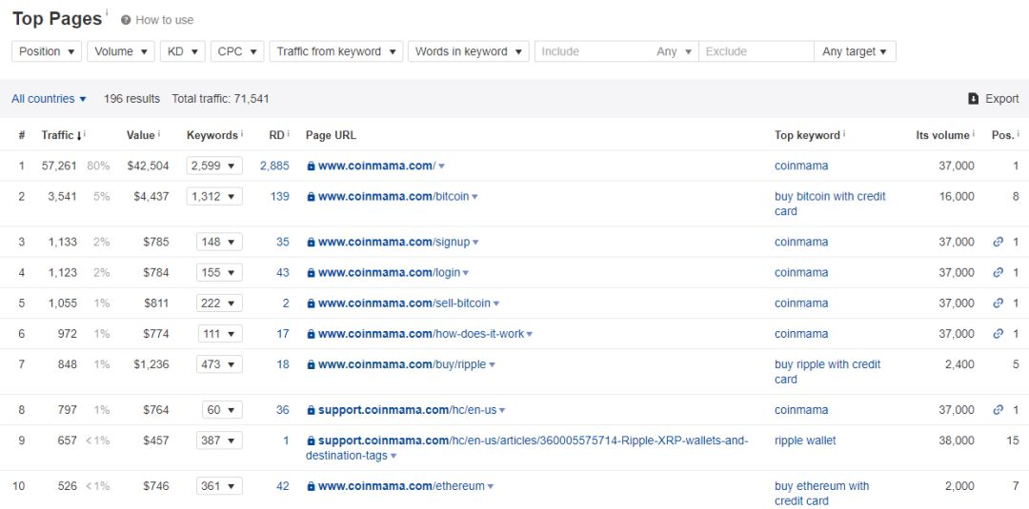
Task: Open the Volume filter dropdown
Action: click(121, 51)
